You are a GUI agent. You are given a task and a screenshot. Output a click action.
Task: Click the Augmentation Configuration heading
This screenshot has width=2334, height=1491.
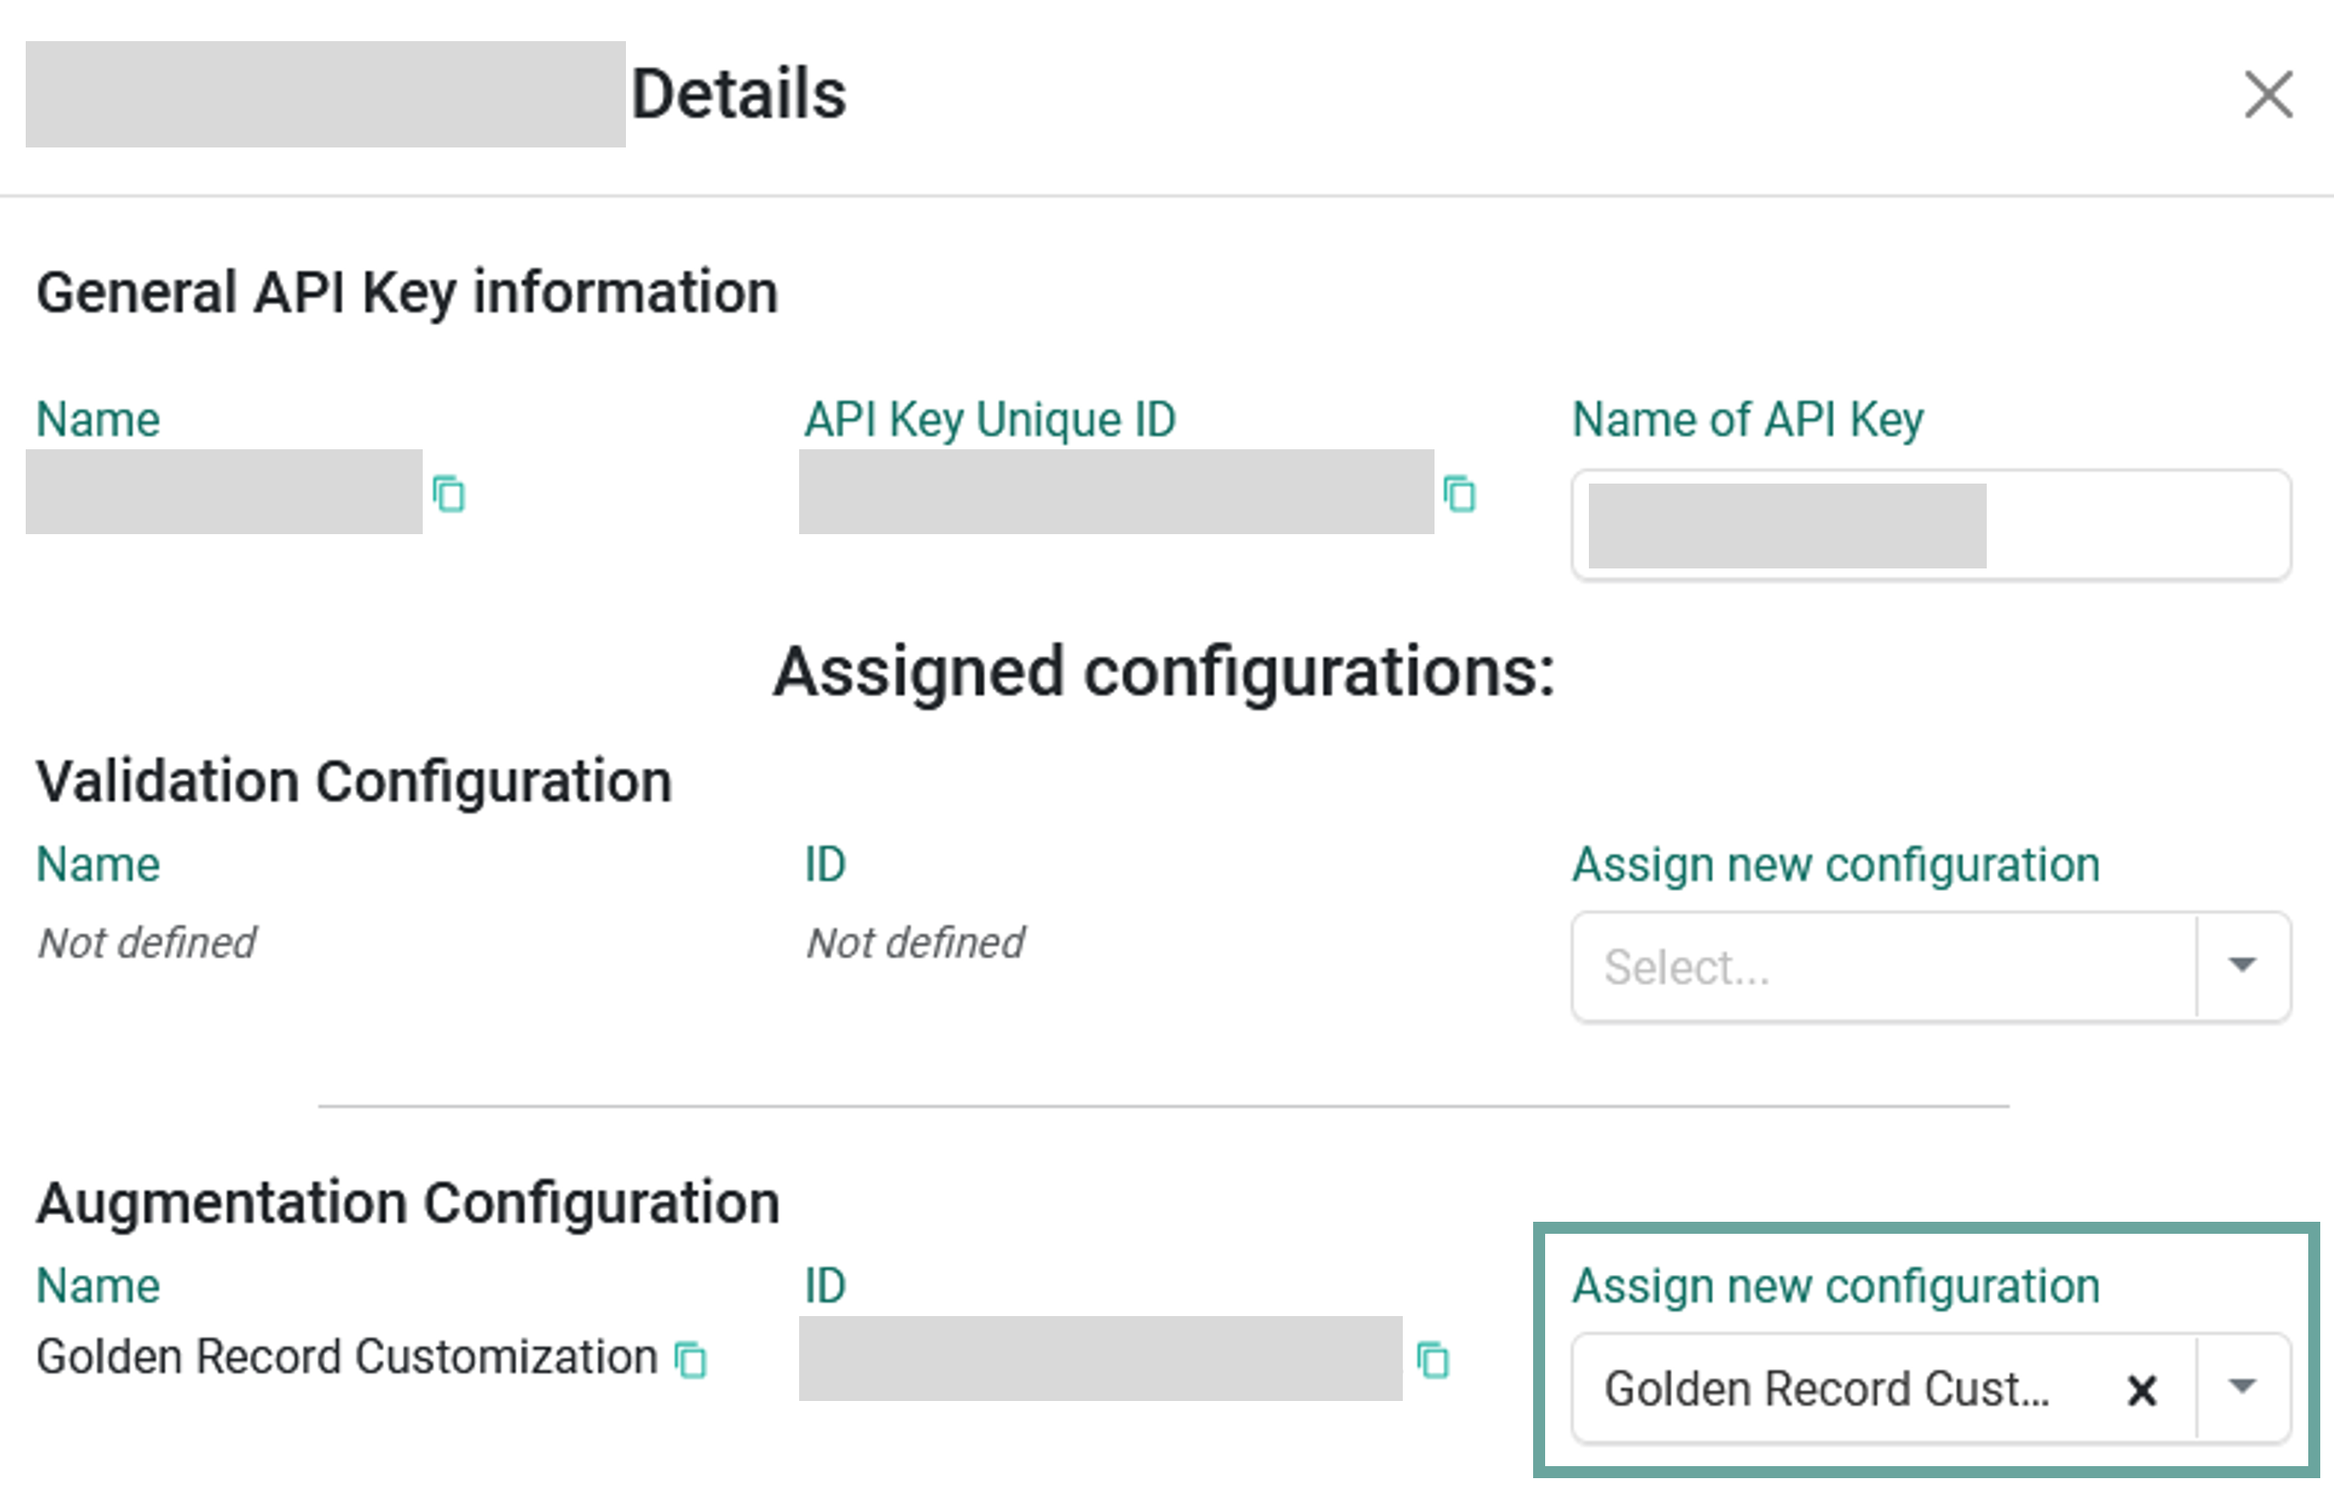click(x=408, y=1204)
